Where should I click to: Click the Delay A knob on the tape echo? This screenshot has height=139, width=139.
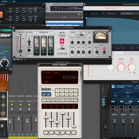click(10, 11)
